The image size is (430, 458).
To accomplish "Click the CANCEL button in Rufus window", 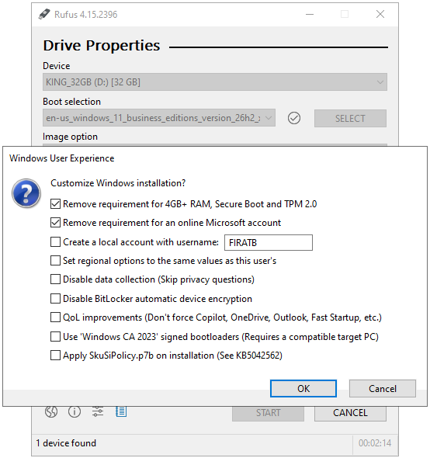I will [x=350, y=413].
